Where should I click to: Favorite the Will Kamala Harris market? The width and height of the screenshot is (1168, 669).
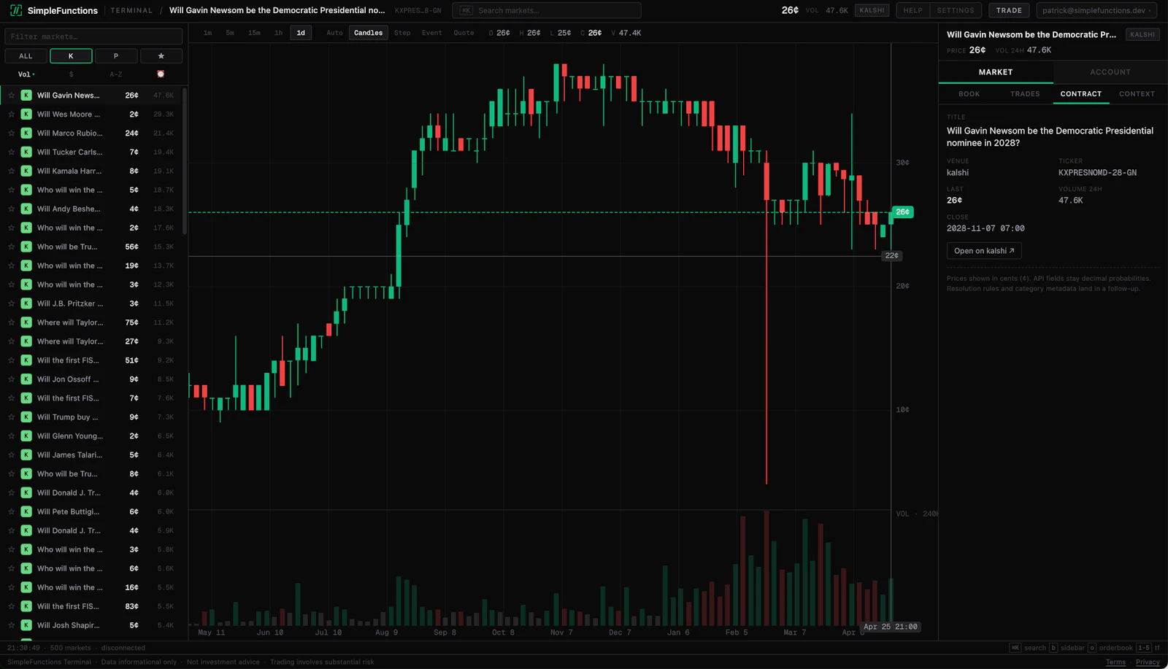click(11, 171)
